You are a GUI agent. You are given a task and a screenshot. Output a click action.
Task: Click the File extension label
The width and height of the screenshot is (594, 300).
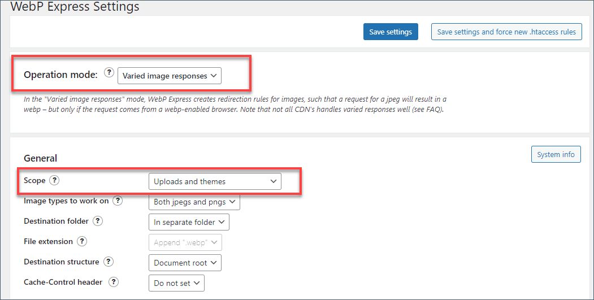(x=48, y=241)
